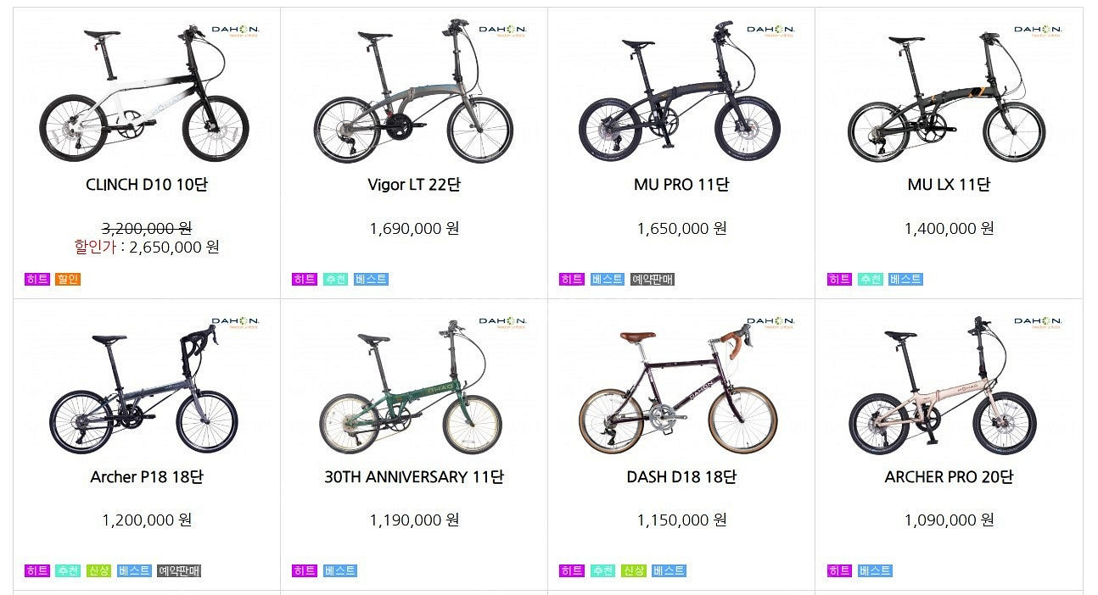Viewport: 1098px width, 595px height.
Task: Open the MU LX 11단 product title
Action: (949, 185)
